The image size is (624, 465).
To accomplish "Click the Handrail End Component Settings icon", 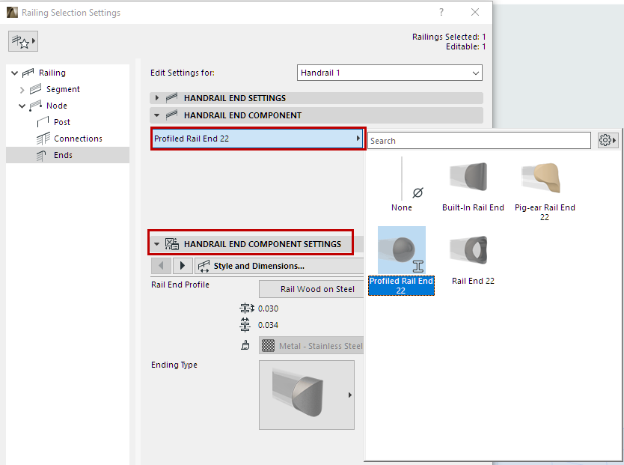I will click(x=172, y=244).
